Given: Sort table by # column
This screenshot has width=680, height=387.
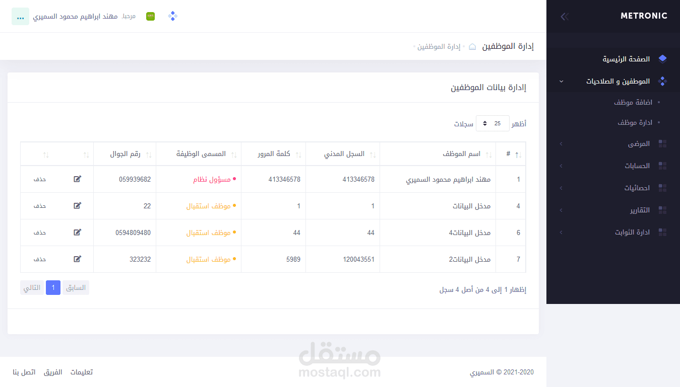Looking at the screenshot, I should (511, 154).
